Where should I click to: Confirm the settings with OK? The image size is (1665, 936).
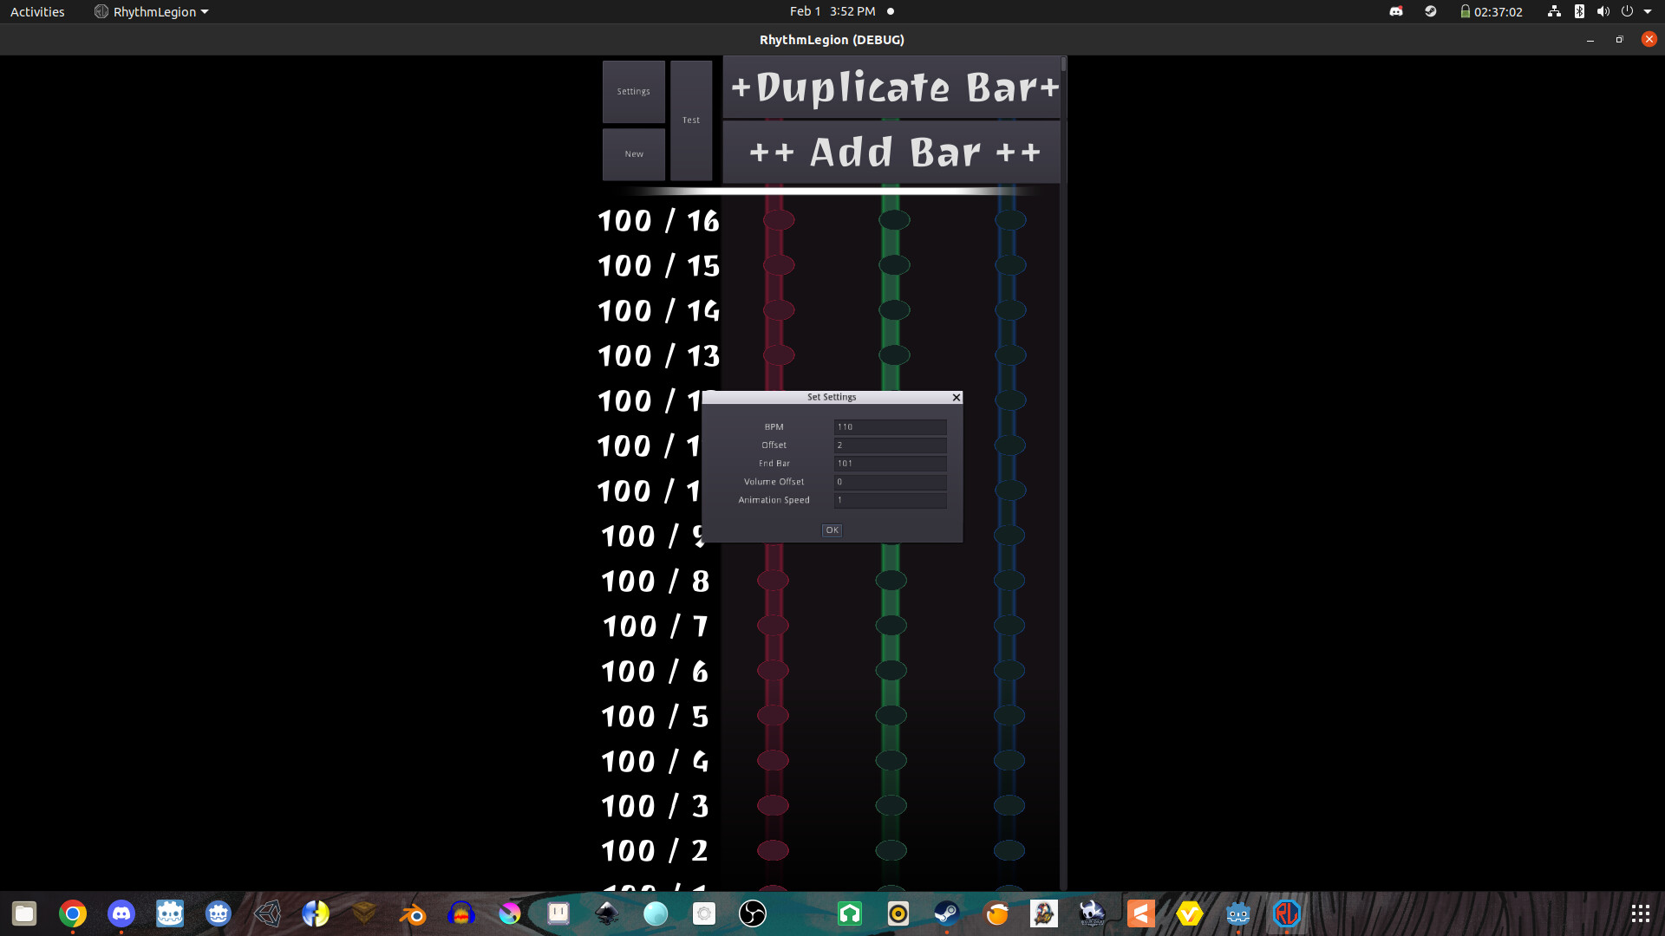(832, 530)
